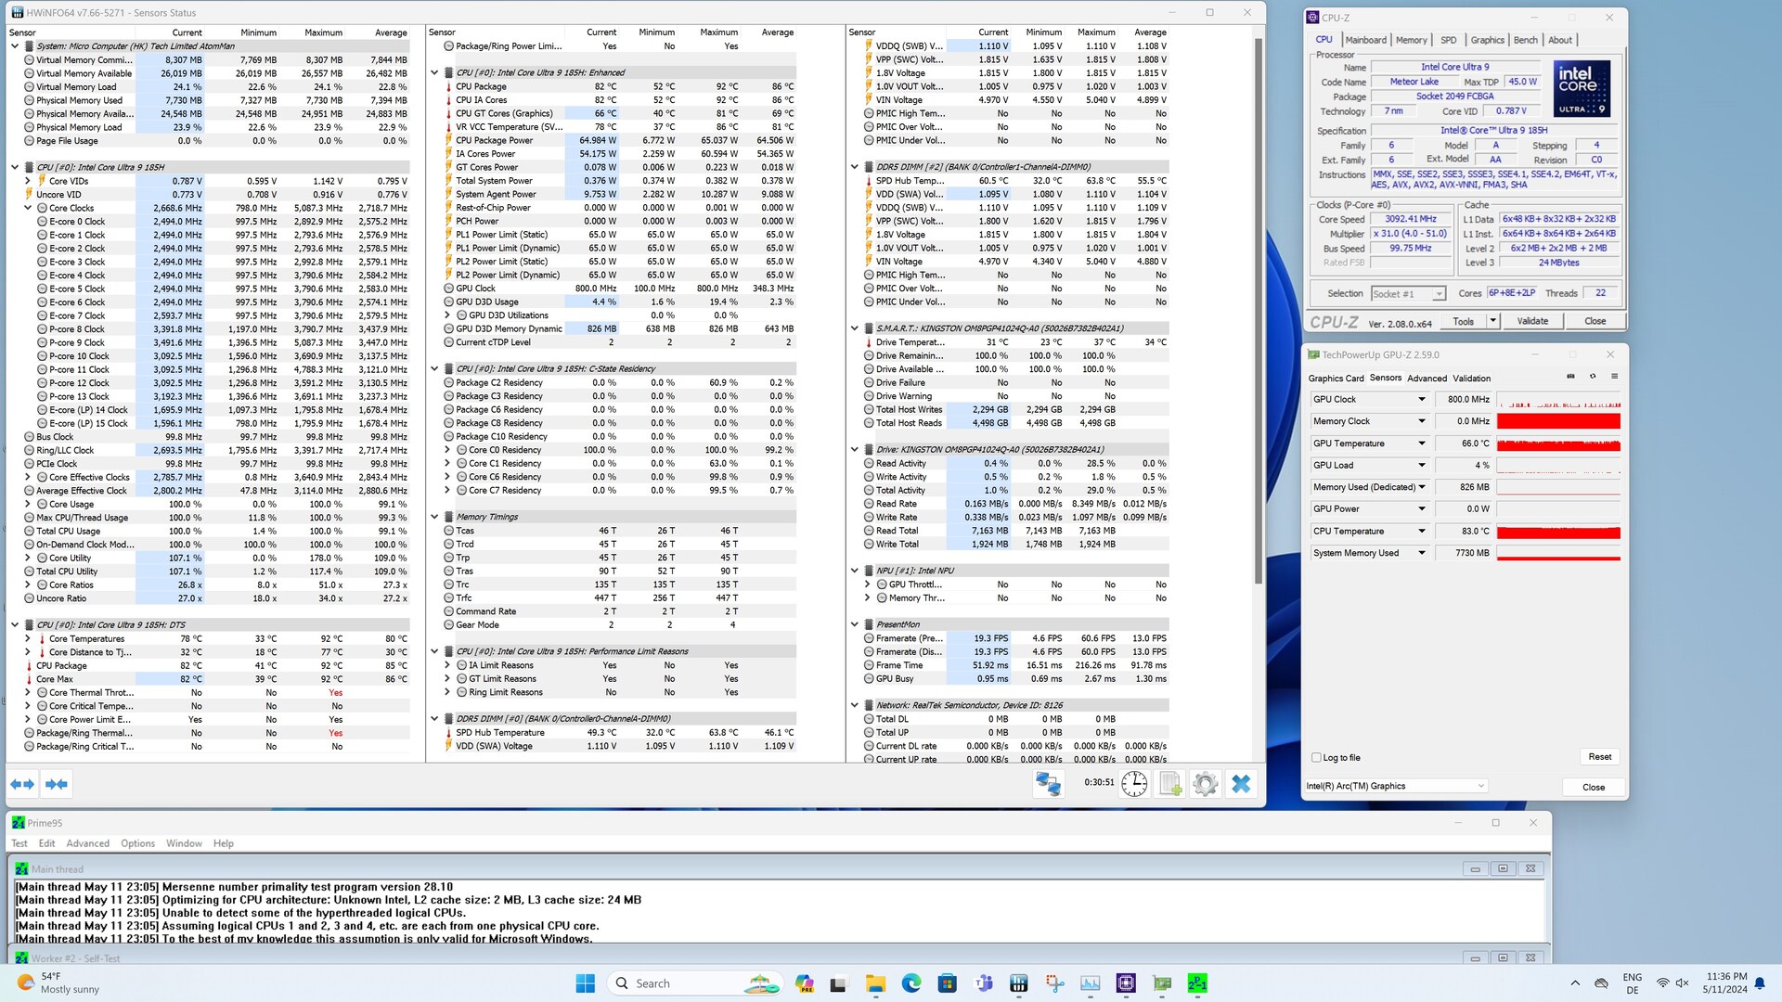Switch to the Mainboard tab in CPU-Z
1782x1002 pixels.
pyautogui.click(x=1365, y=40)
